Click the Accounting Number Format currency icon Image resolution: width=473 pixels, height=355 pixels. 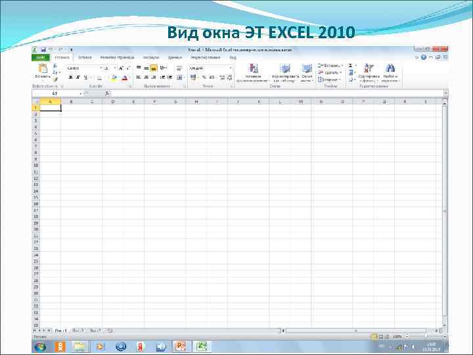(x=193, y=78)
